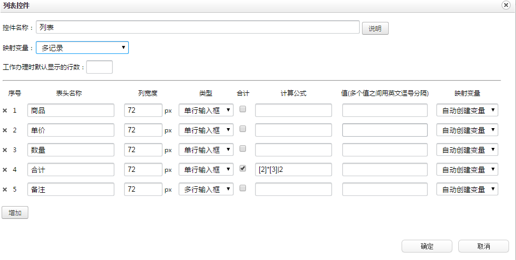Screen dimensions: 516x260
Task: Open the 映射变量 多记录 dropdown
Action: 82,48
